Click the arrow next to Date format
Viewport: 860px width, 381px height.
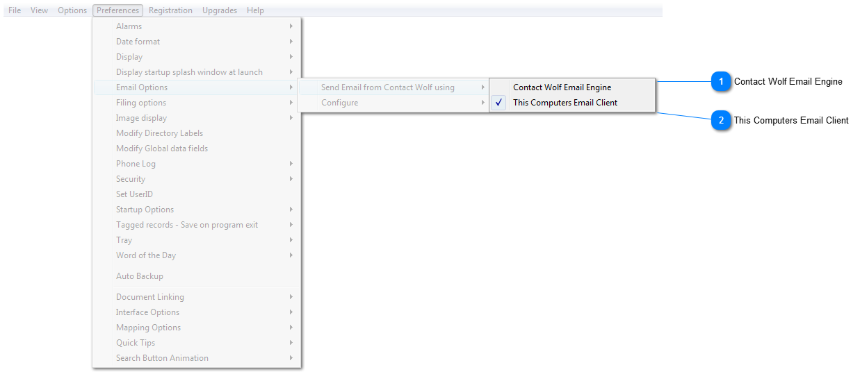291,42
